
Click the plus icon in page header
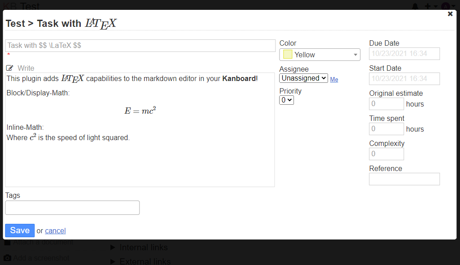pos(428,6)
